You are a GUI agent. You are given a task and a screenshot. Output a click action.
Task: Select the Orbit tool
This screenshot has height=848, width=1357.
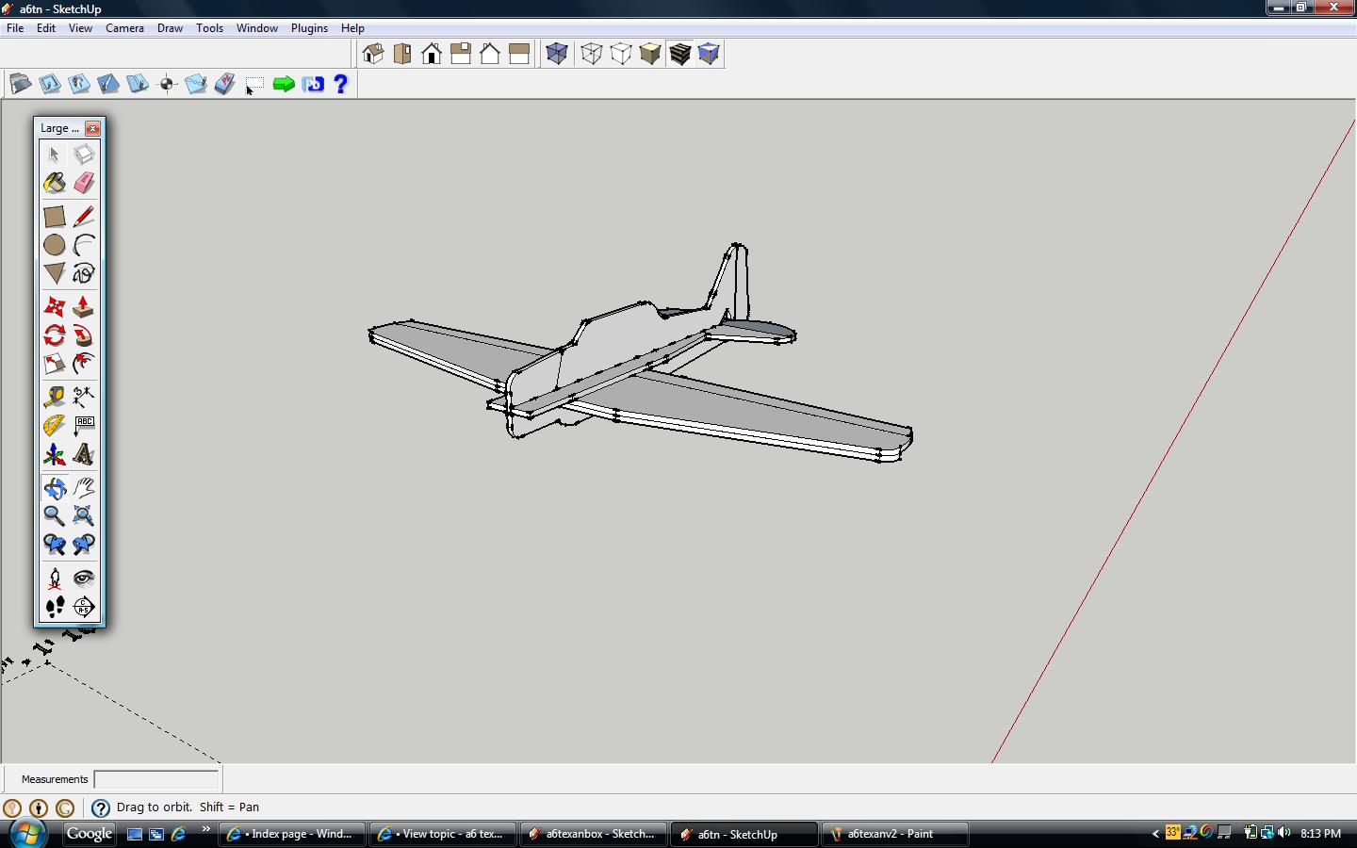(55, 488)
